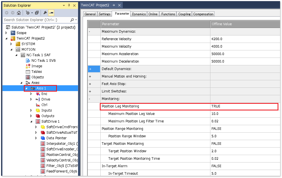Viewport: 282px width, 178px height.
Task: Select FeedForward_Obj6 object
Action: click(61, 171)
